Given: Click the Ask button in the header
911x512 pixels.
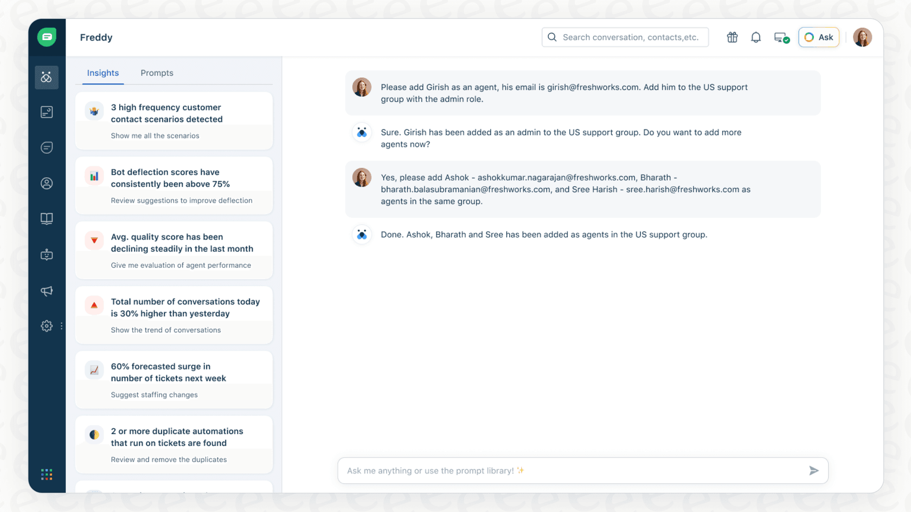Looking at the screenshot, I should (819, 37).
